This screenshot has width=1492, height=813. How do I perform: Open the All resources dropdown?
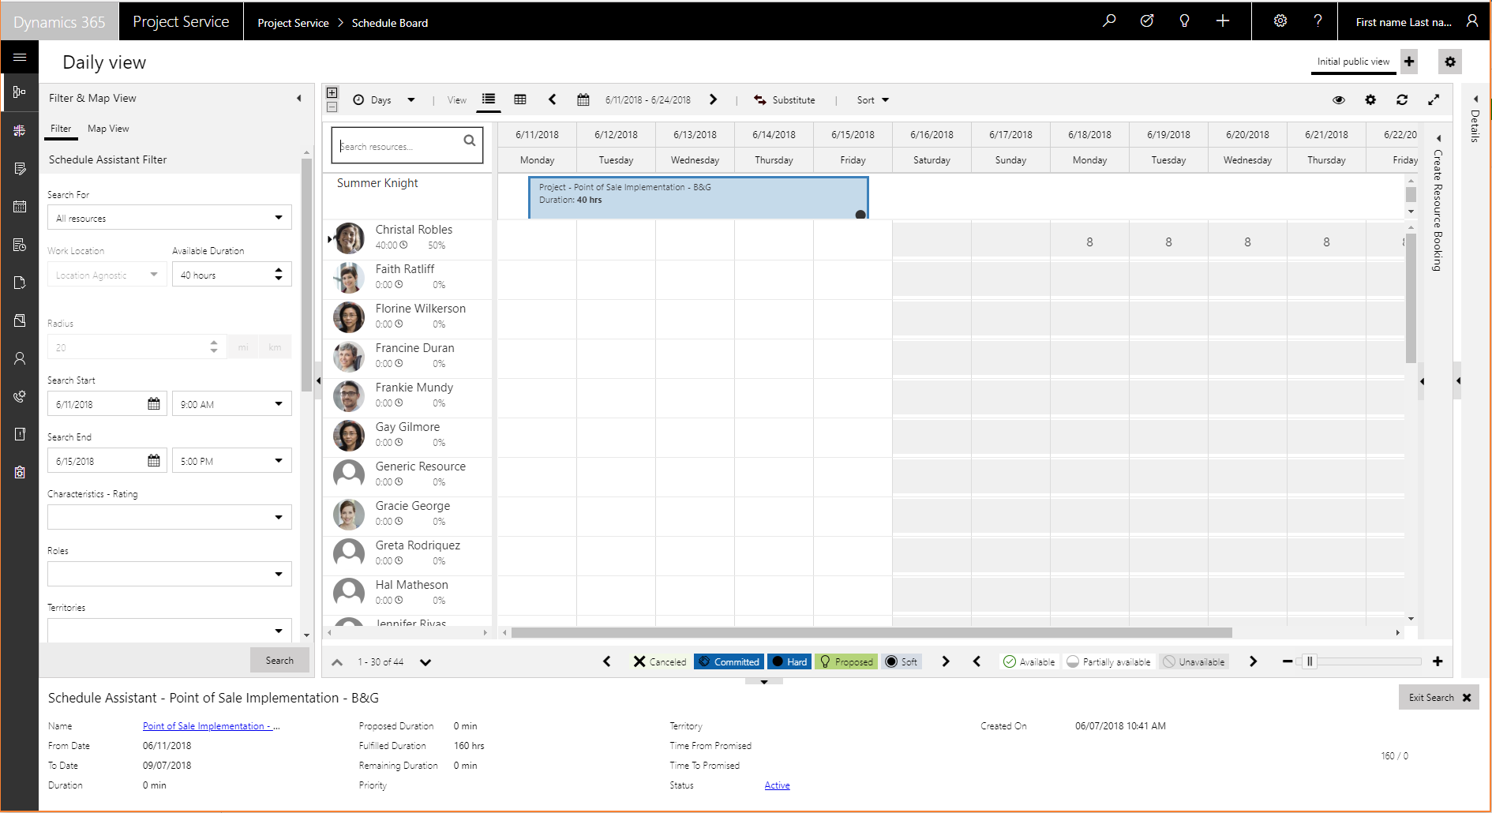(169, 218)
